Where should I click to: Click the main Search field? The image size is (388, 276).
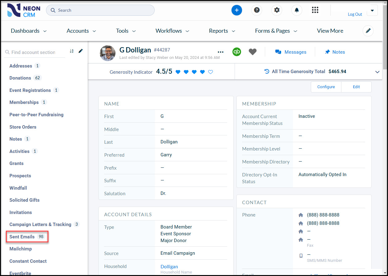point(100,10)
